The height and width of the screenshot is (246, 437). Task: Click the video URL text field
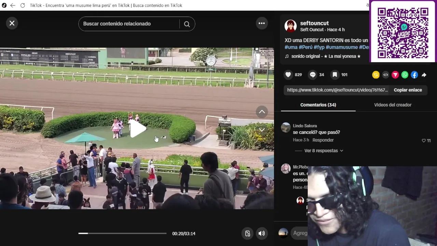337,90
